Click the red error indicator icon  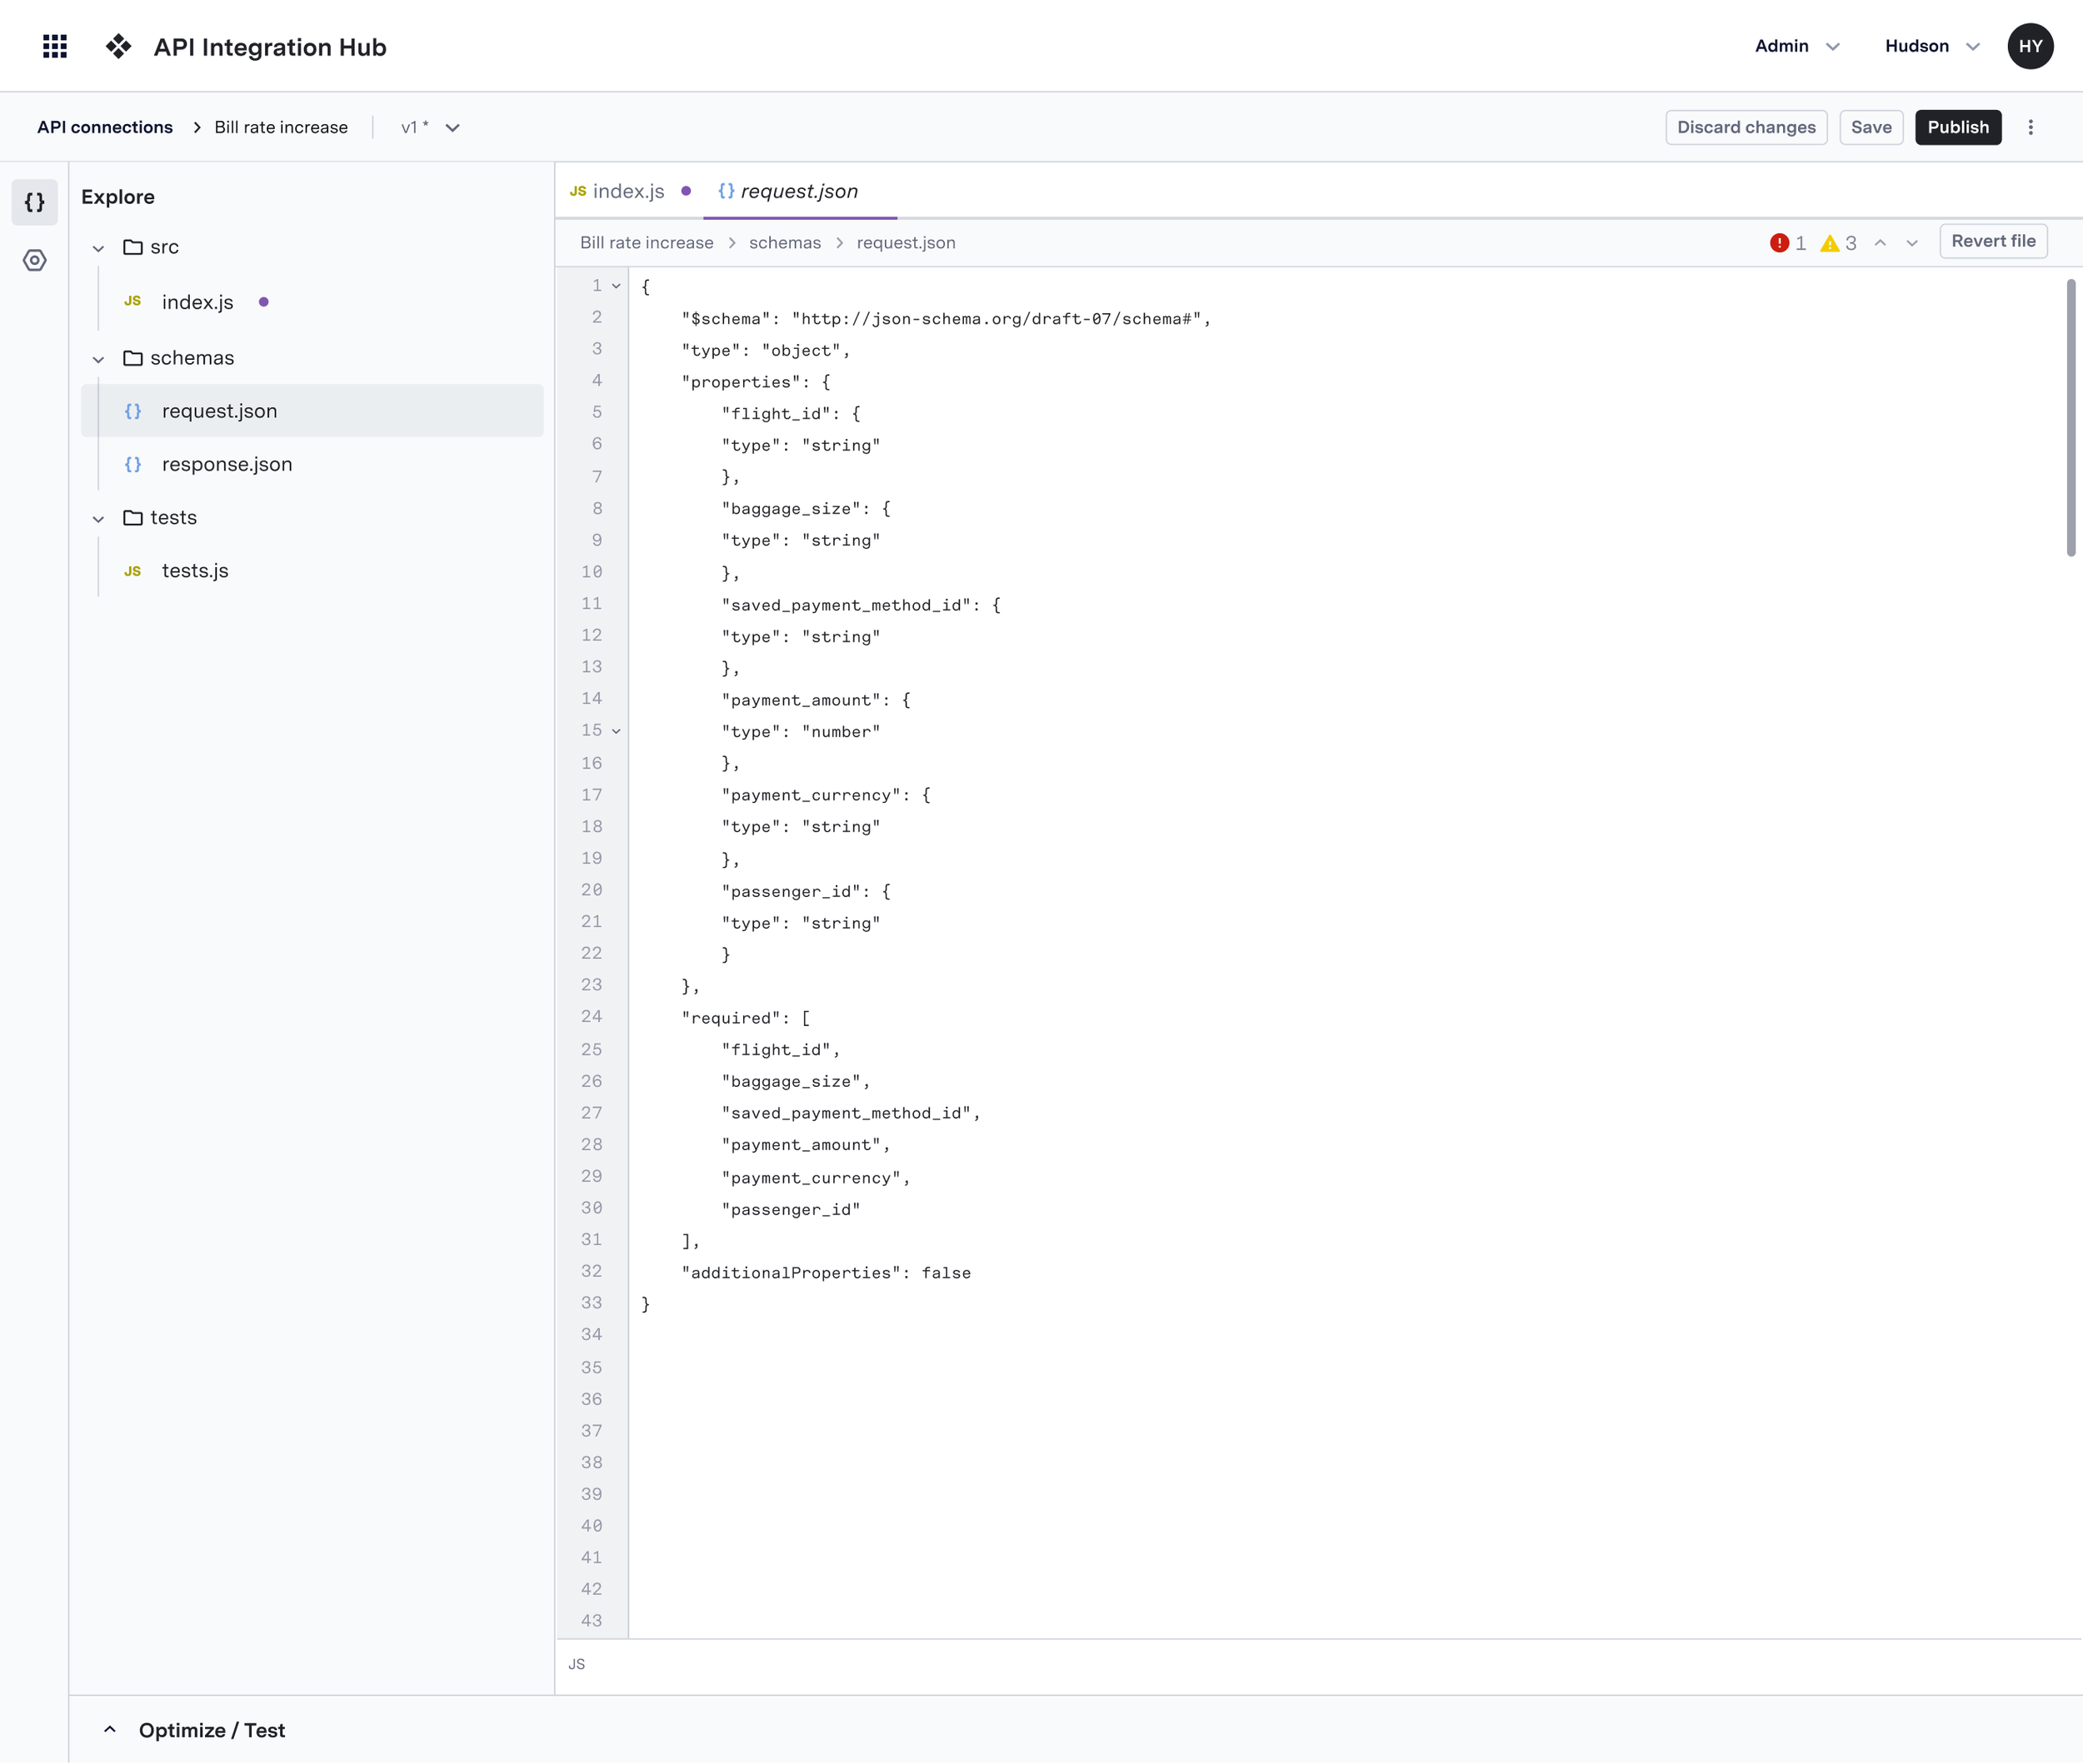point(1779,243)
